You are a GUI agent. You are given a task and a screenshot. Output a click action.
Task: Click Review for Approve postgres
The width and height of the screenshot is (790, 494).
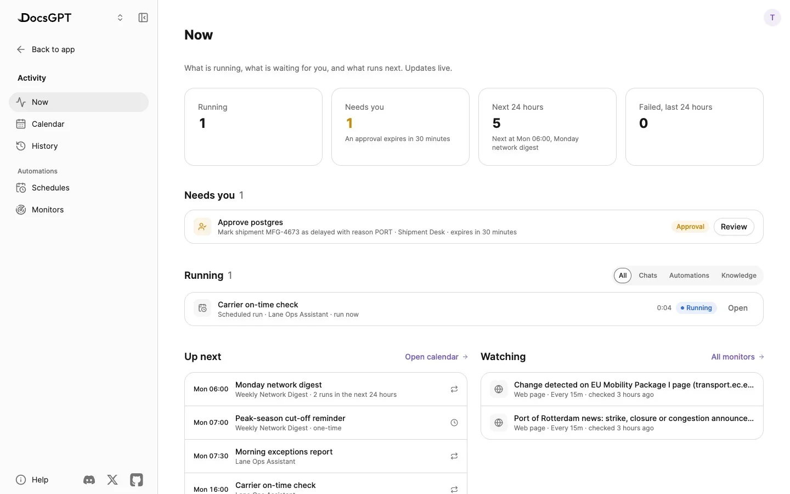[734, 227]
